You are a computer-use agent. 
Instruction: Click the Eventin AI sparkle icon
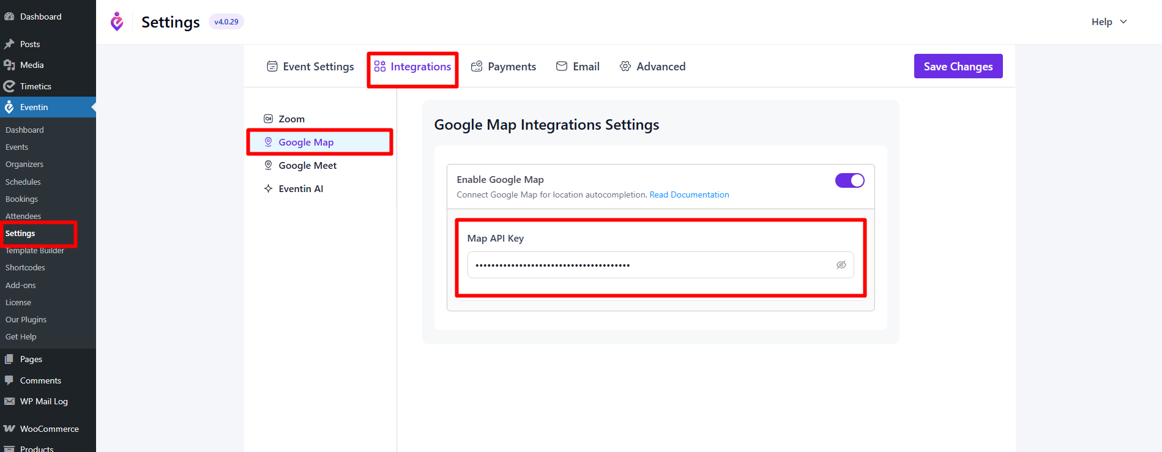[x=268, y=188]
